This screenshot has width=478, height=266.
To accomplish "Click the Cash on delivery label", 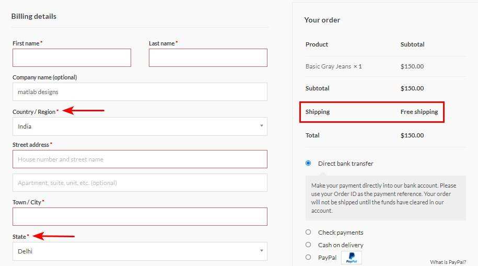I will (341, 245).
